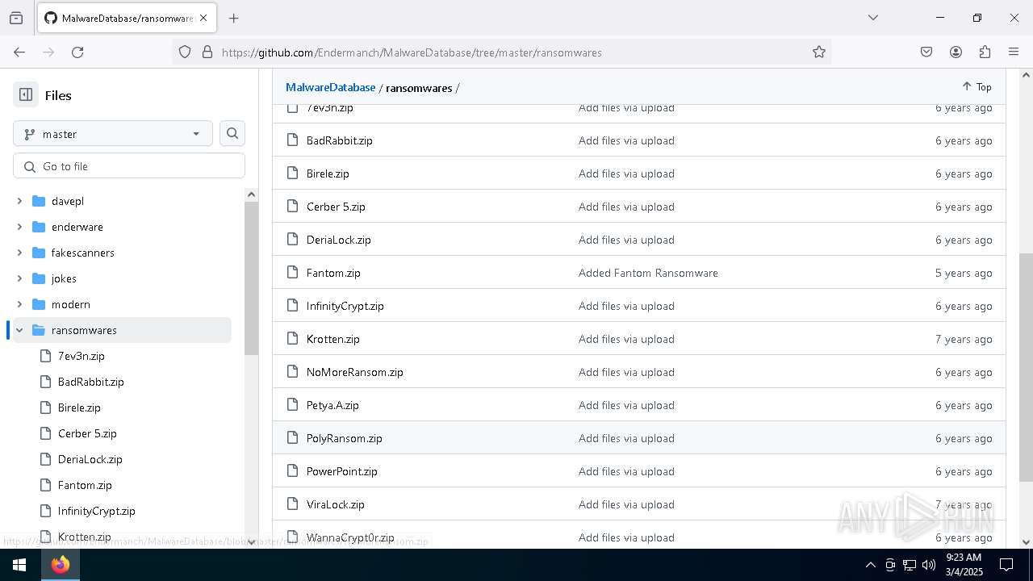
Task: Open Birele.zip in the sidebar tree
Action: tap(79, 408)
